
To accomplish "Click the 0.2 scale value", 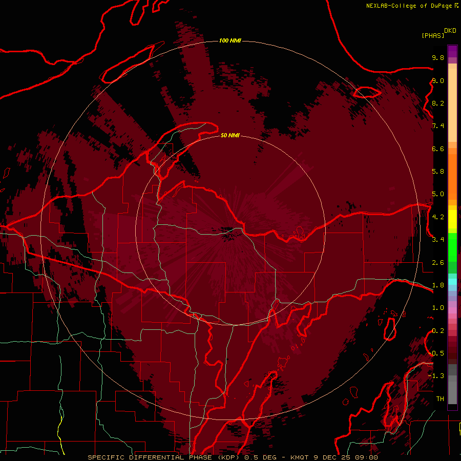I will click(x=438, y=331).
